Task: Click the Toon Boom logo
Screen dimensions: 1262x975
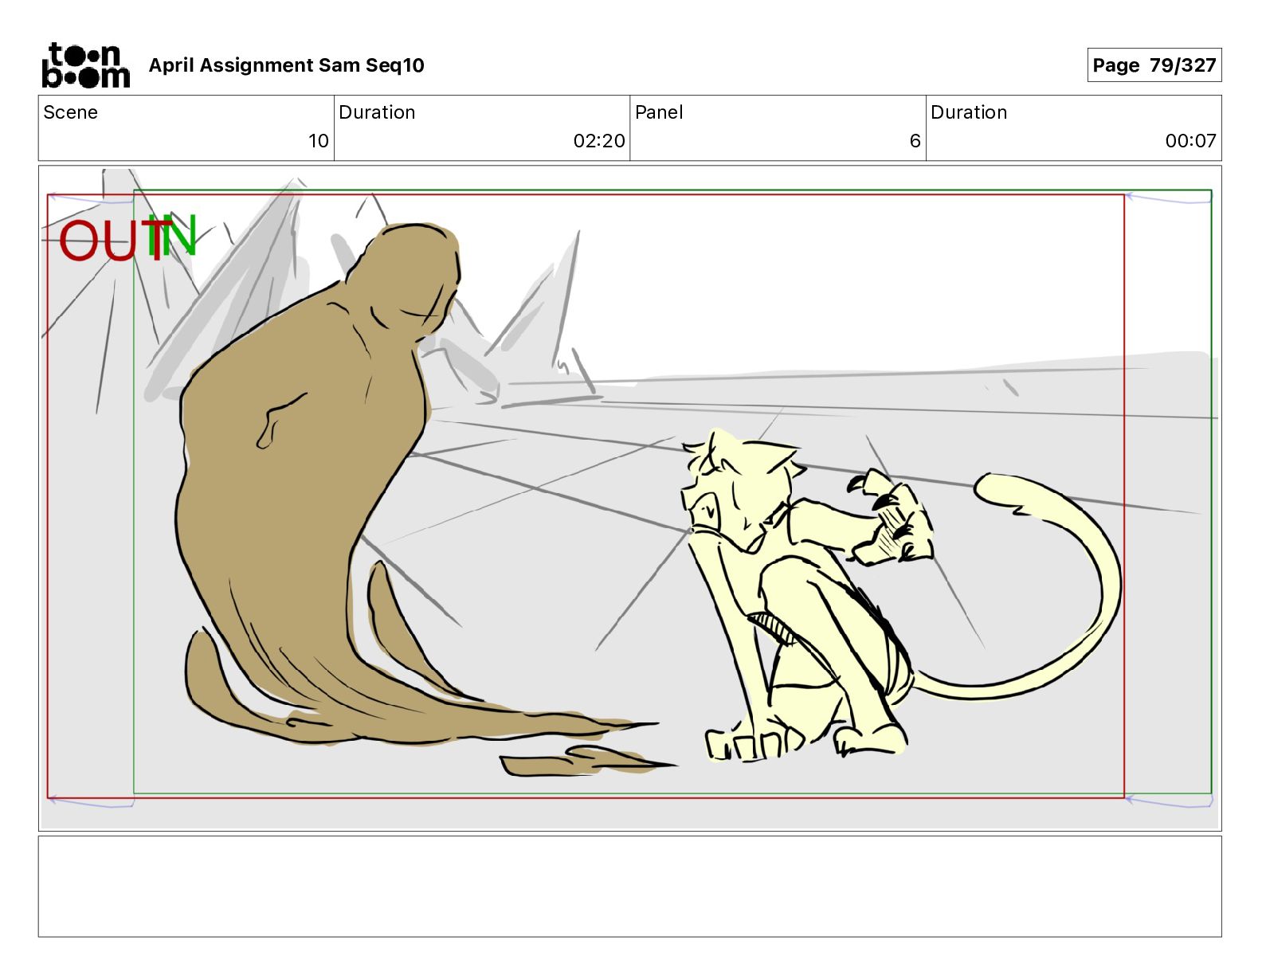Action: [86, 65]
